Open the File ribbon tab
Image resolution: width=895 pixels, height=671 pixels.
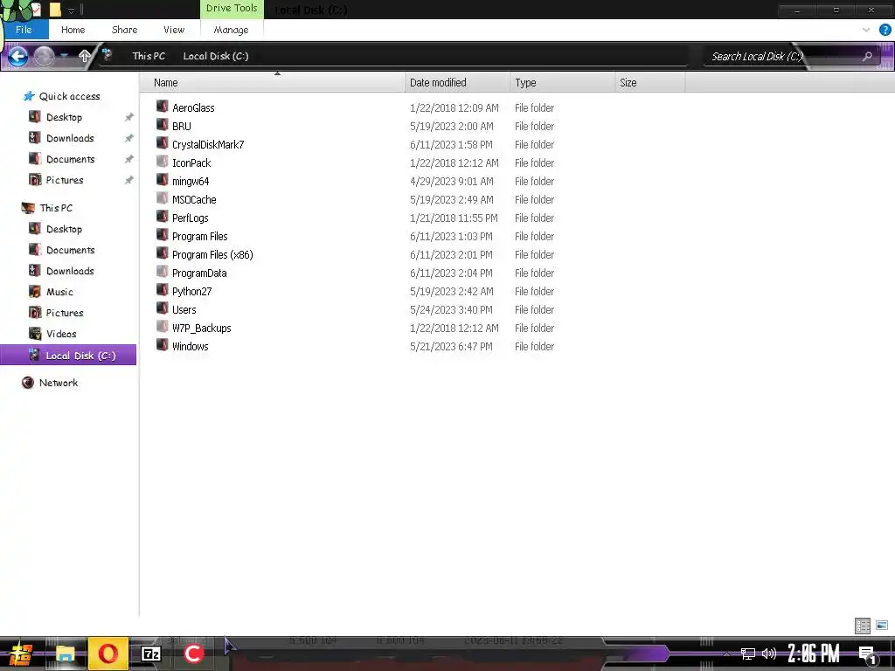[24, 30]
